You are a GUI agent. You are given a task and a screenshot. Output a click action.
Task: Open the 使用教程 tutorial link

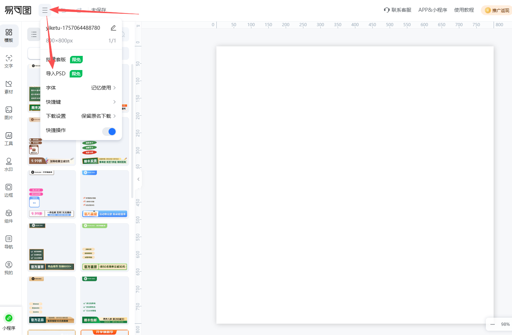(x=464, y=10)
